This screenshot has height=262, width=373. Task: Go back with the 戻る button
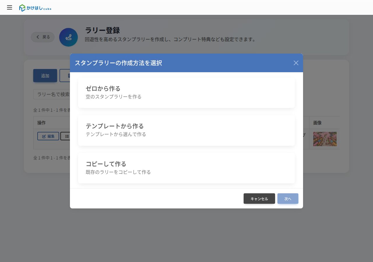[43, 37]
